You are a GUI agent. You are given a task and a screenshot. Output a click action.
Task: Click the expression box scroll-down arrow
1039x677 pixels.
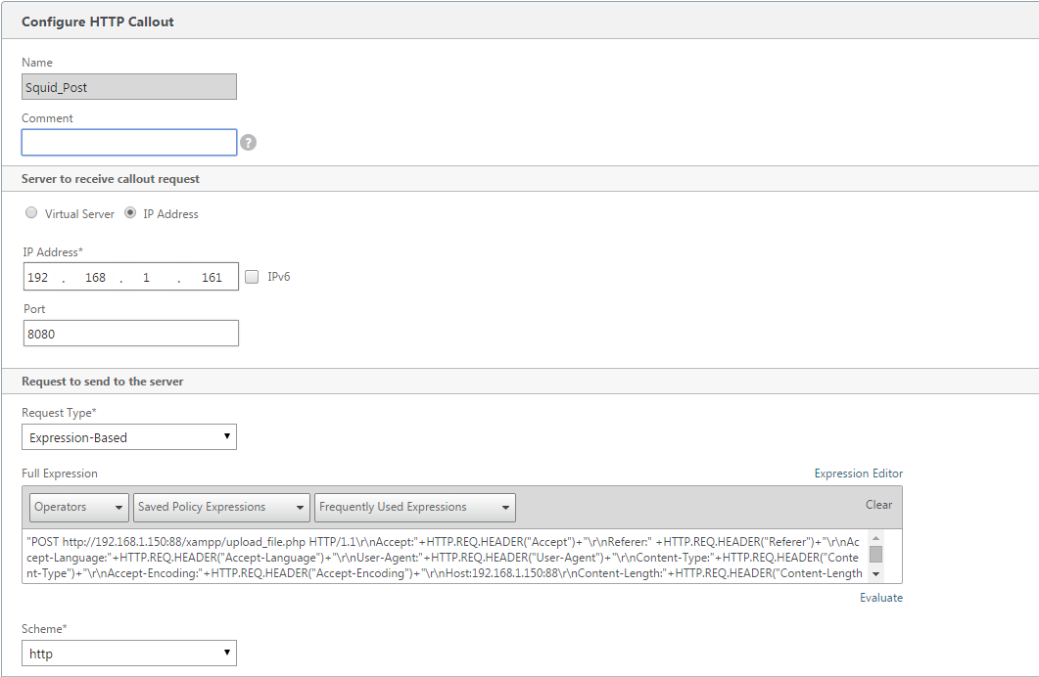pos(875,574)
